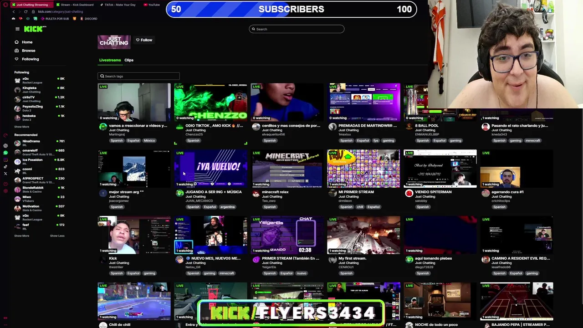Switch to the Clips tab
583x328 pixels.
pos(129,60)
